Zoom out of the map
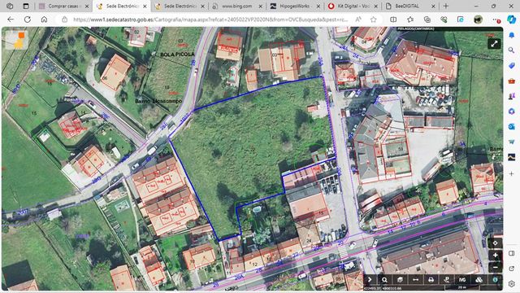 tap(495, 267)
